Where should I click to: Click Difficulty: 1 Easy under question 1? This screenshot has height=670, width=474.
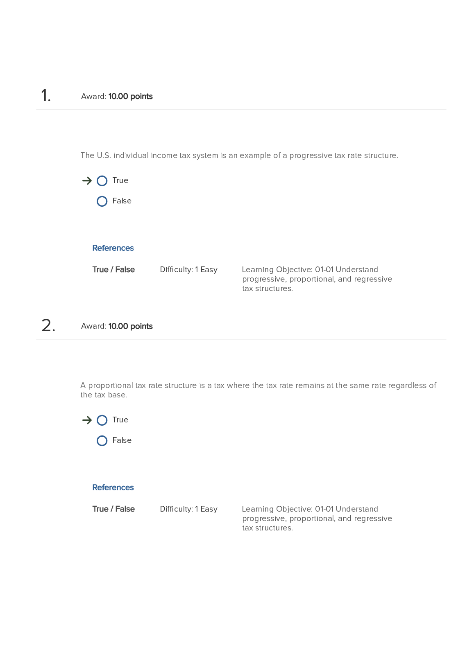pos(188,270)
